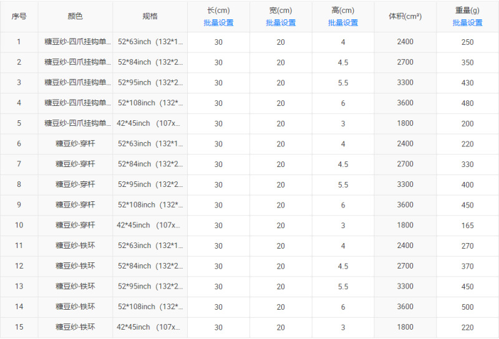Image resolution: width=499 pixels, height=339 pixels.
Task: Edit the height field 3 in row 10
Action: pyautogui.click(x=343, y=225)
